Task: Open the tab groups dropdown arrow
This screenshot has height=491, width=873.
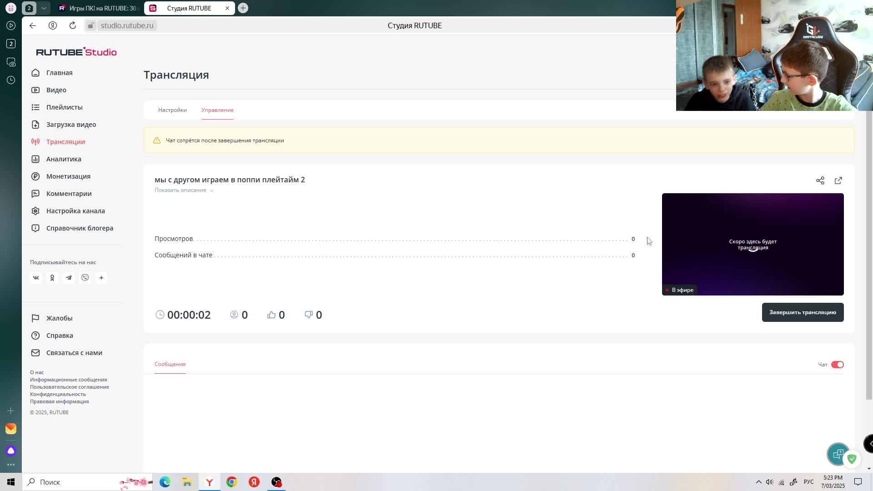Action: (44, 8)
